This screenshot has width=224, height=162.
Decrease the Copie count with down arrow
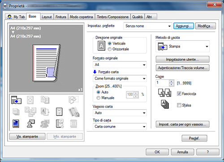coord(172,85)
